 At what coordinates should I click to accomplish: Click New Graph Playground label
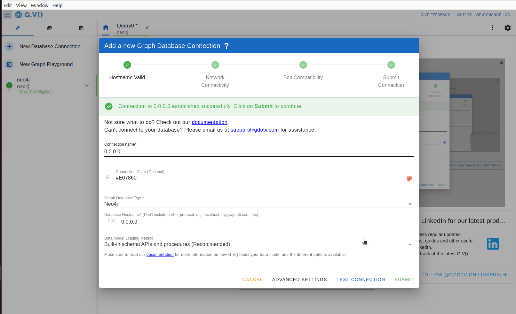(x=46, y=65)
